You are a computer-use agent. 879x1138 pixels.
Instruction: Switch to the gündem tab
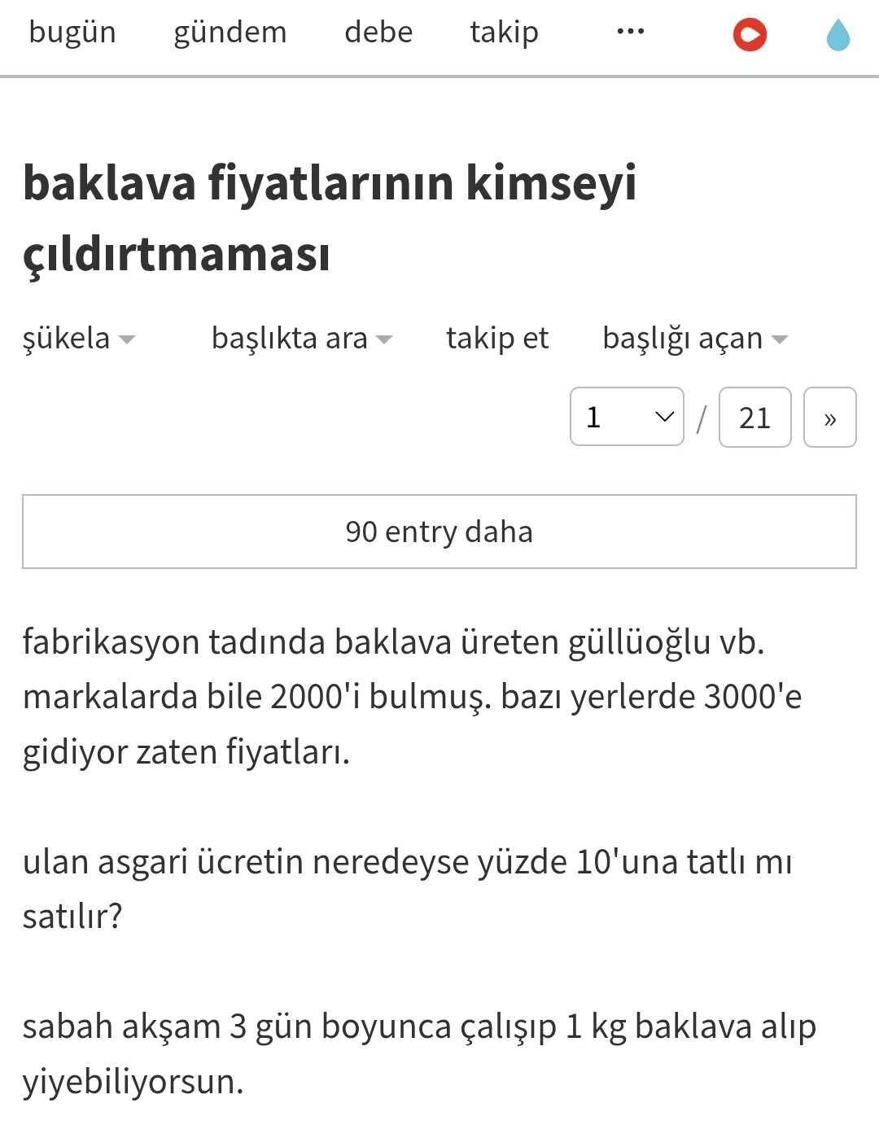pyautogui.click(x=230, y=33)
